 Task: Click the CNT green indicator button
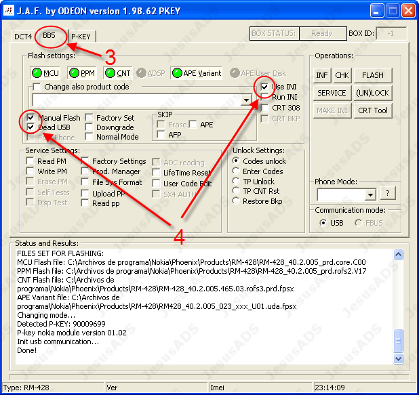click(117, 73)
